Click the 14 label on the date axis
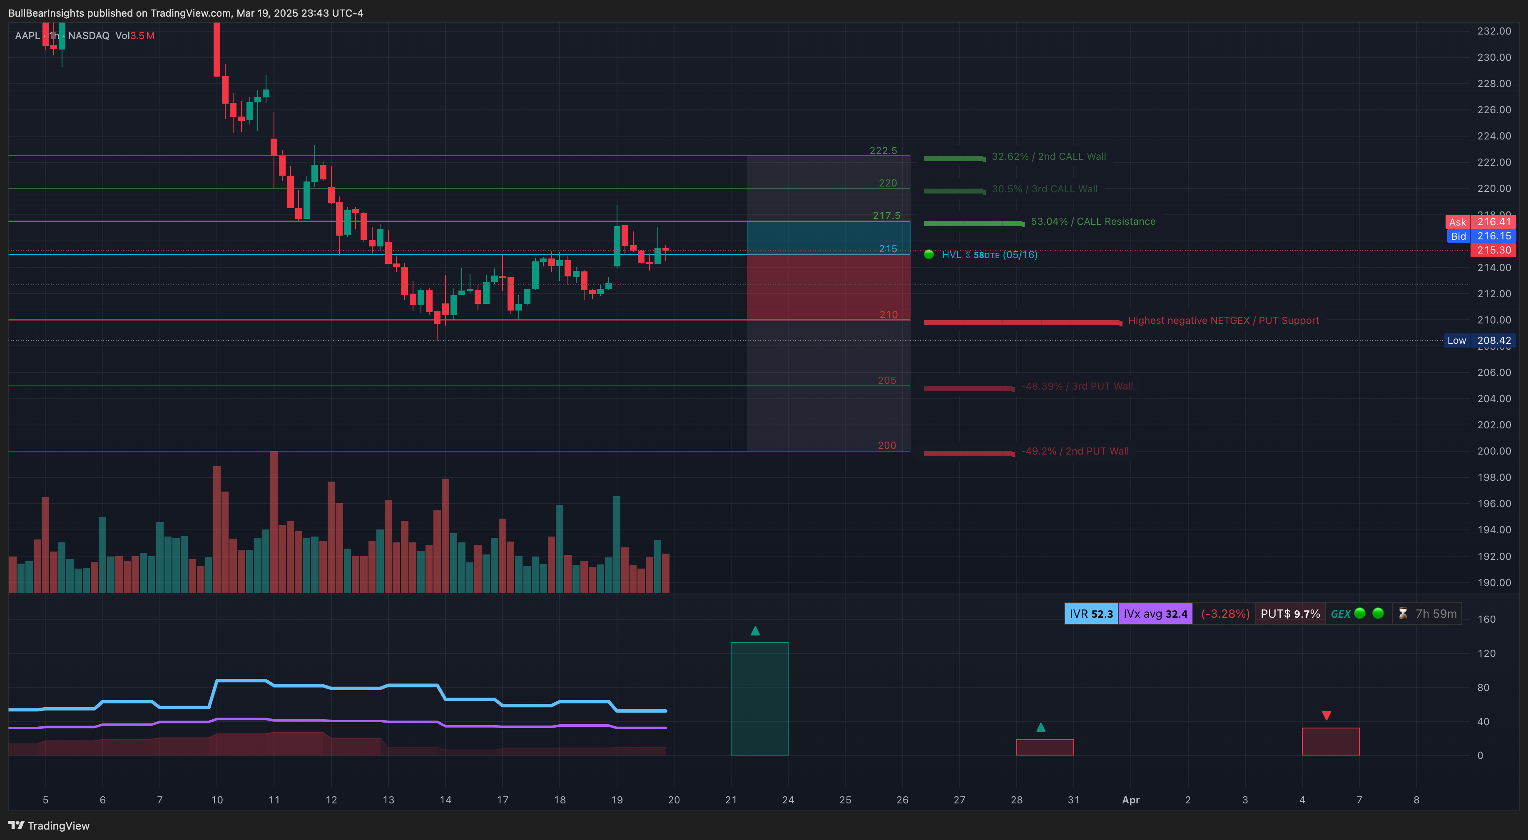Image resolution: width=1528 pixels, height=840 pixels. pyautogui.click(x=445, y=800)
